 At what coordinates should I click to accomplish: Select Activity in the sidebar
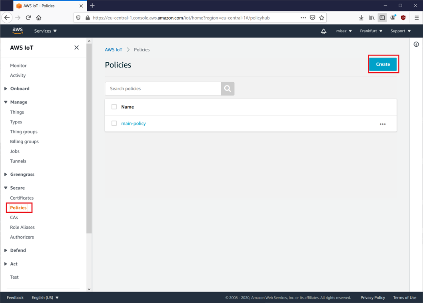(18, 75)
